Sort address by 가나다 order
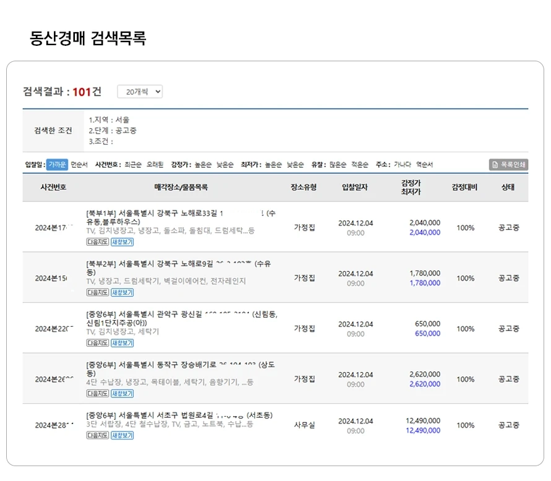 click(402, 165)
